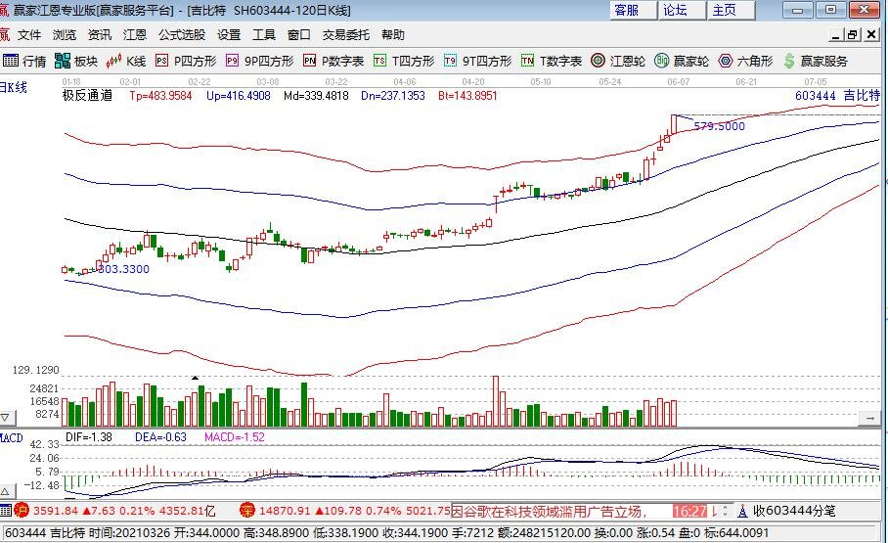888x543 pixels.
Task: Click the Tp=483.9584 value
Action: (x=160, y=96)
